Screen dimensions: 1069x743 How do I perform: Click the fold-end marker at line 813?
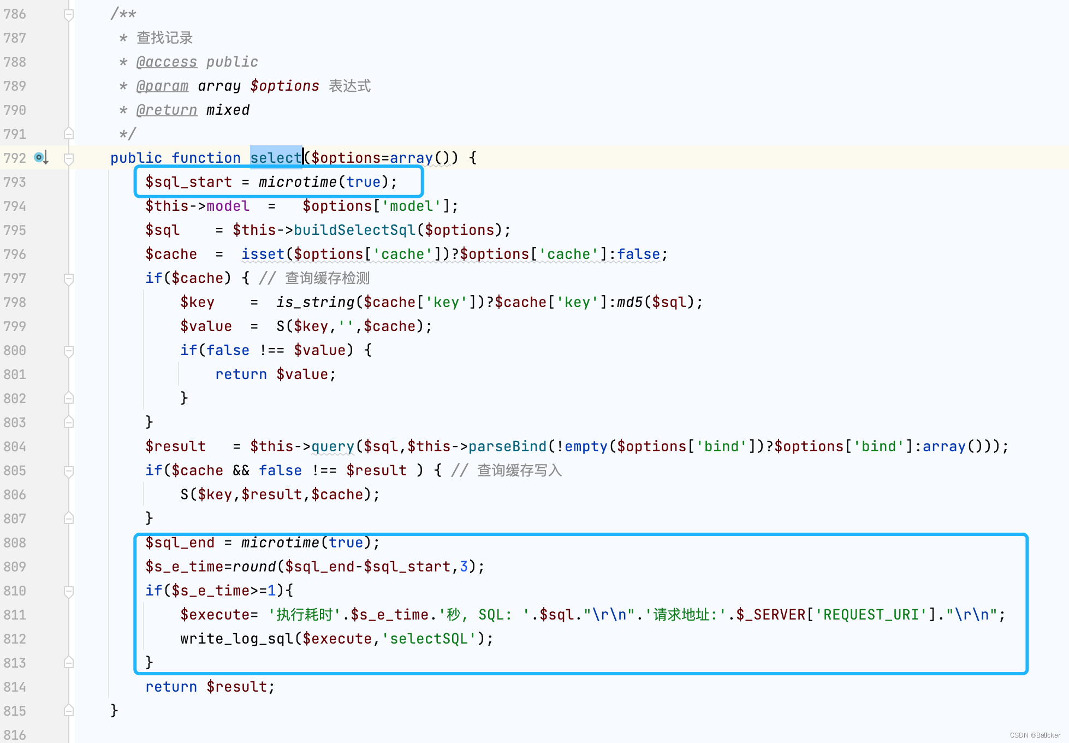point(69,662)
